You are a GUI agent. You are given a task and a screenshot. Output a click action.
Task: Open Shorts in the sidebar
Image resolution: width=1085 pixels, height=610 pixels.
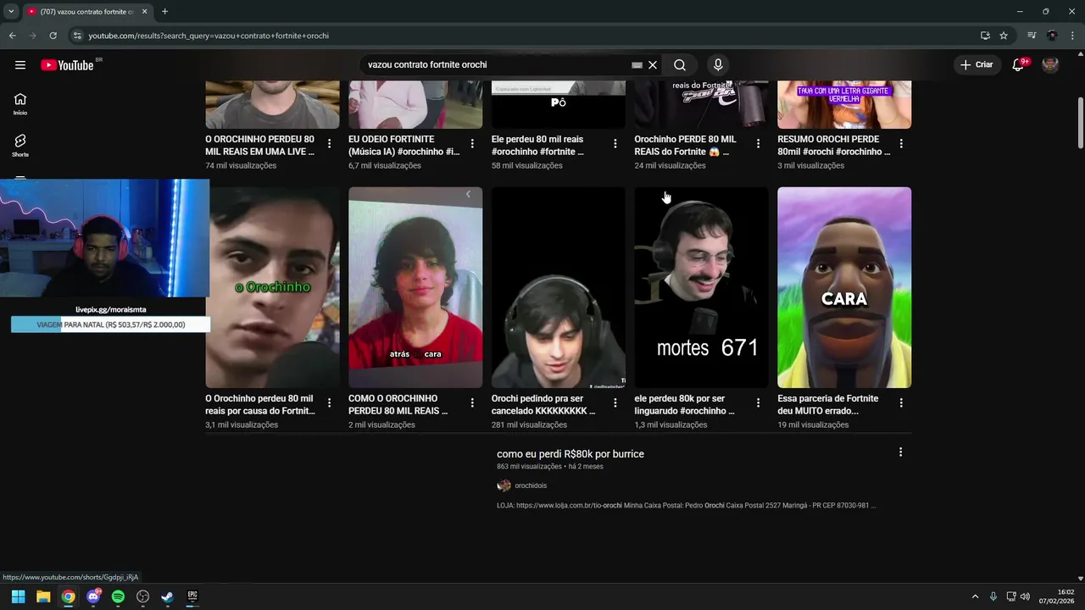20,145
